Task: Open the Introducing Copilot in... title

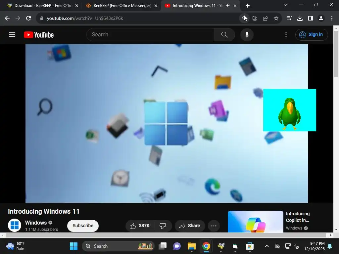Action: (x=298, y=217)
